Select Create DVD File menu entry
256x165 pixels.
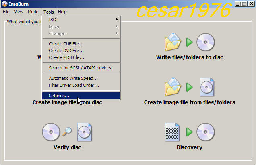click(81, 51)
